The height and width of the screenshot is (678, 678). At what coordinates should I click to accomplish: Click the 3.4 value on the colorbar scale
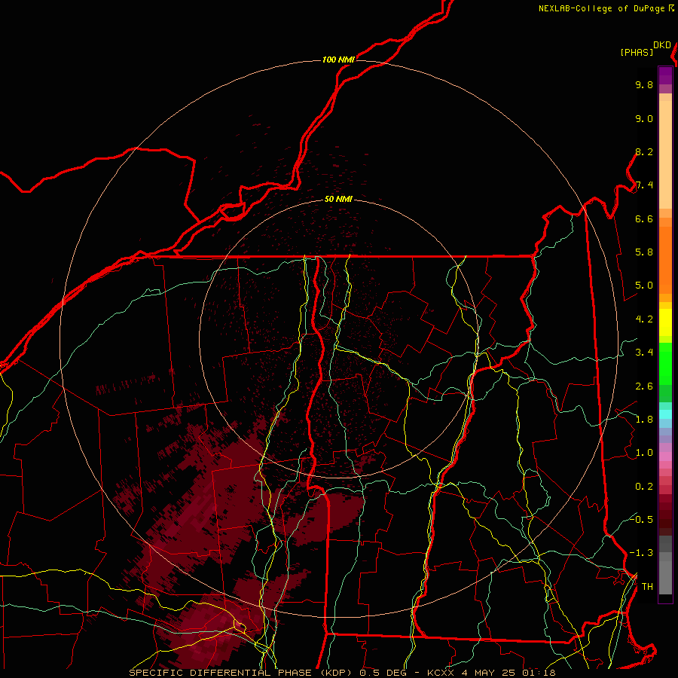[644, 353]
